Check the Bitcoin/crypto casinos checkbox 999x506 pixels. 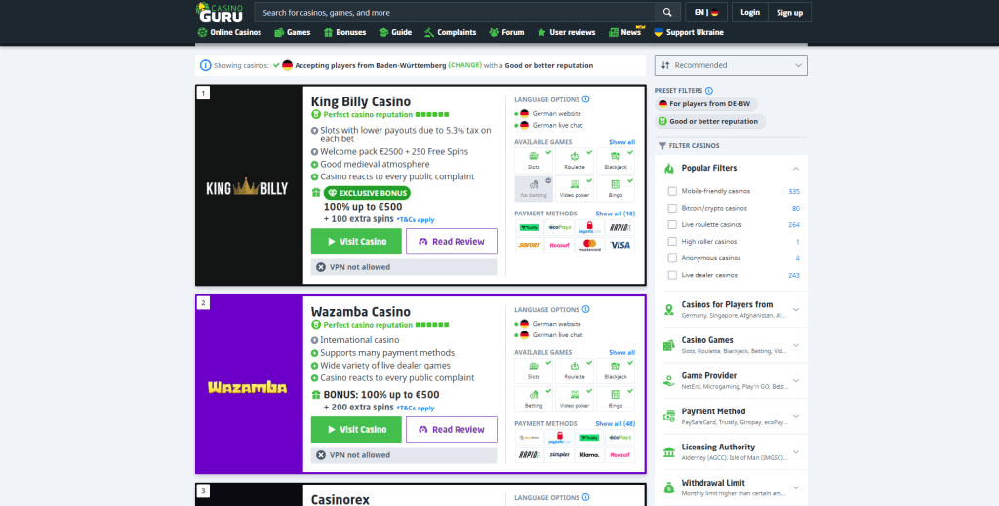672,208
